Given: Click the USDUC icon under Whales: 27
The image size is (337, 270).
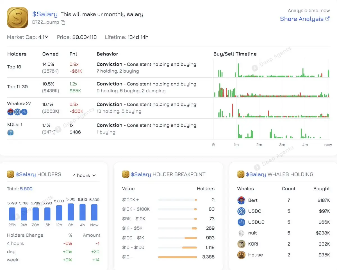Looking at the screenshot, I should (24, 112).
